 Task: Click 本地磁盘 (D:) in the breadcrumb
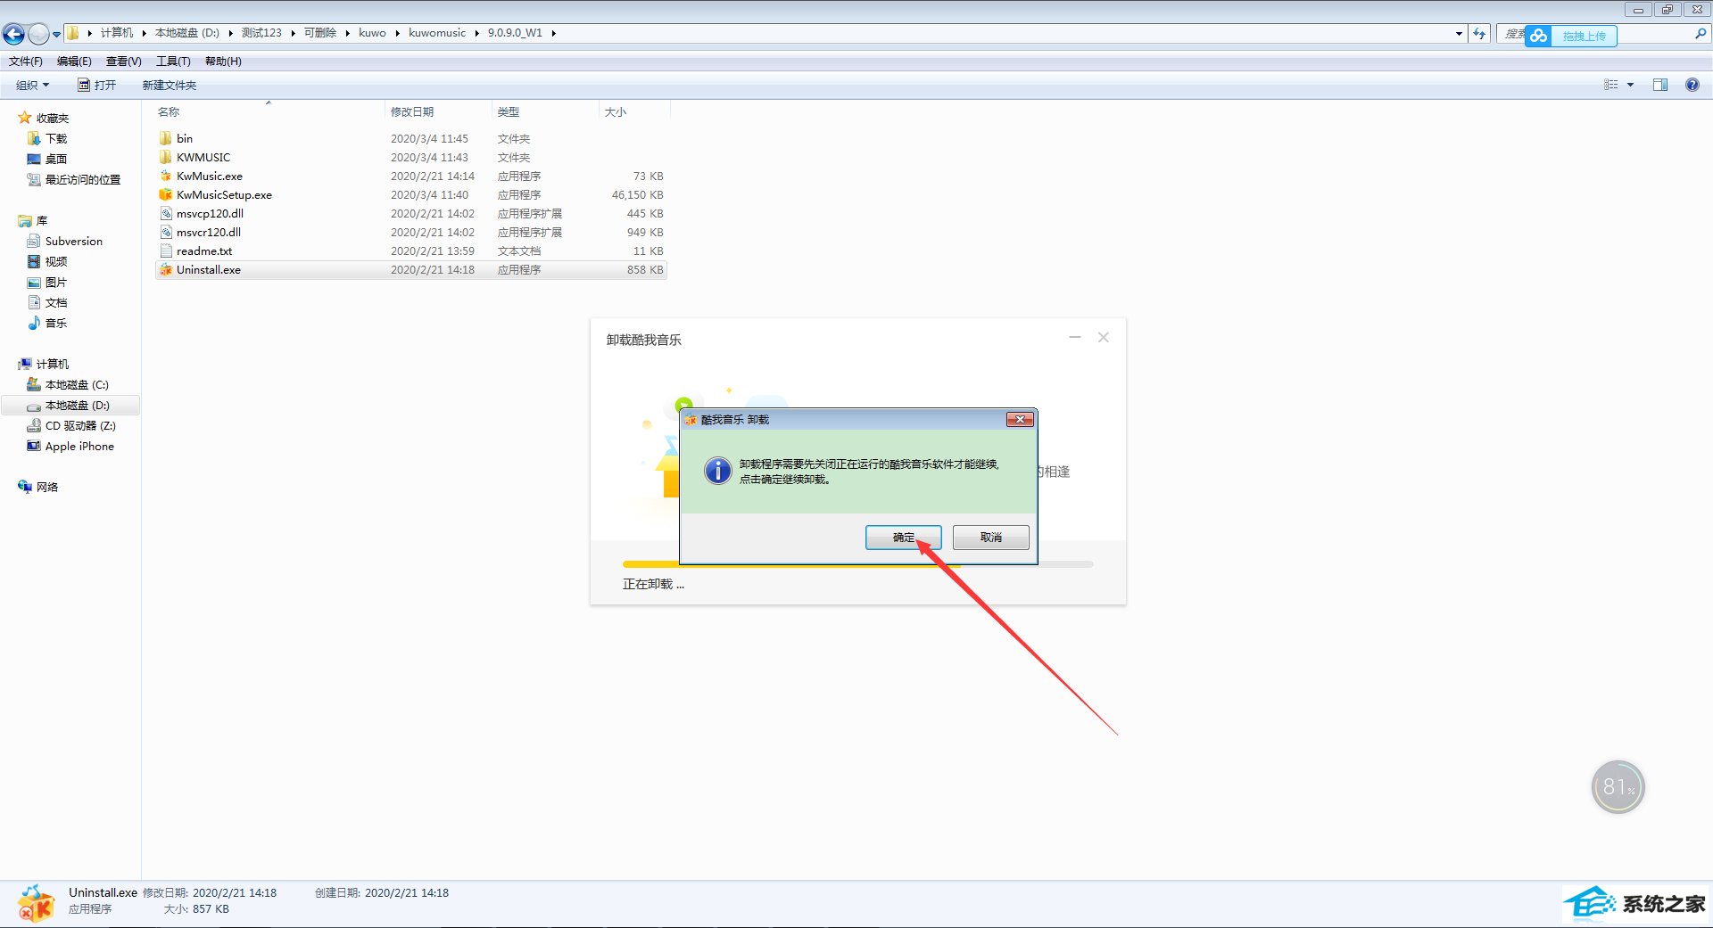[187, 33]
